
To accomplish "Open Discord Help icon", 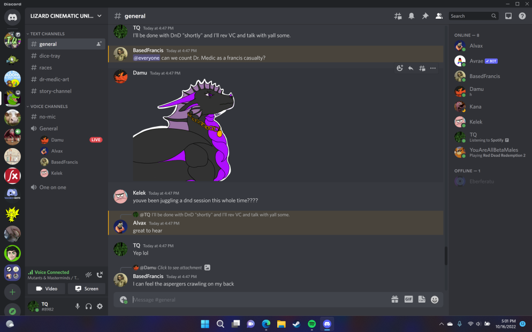I will (522, 16).
